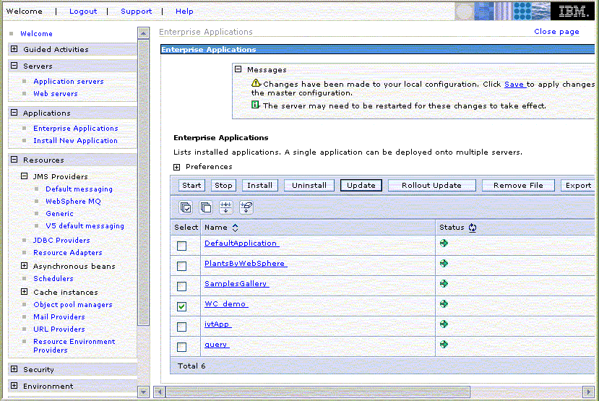Click horizontal scrollbar left arrow
This screenshot has width=599, height=401.
coord(159,392)
